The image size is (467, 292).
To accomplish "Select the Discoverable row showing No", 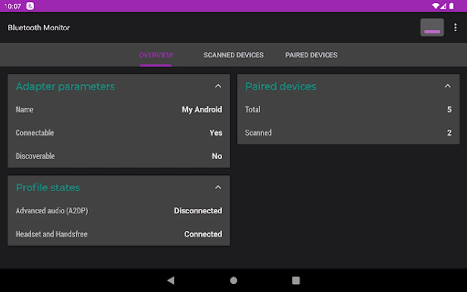I will click(119, 156).
